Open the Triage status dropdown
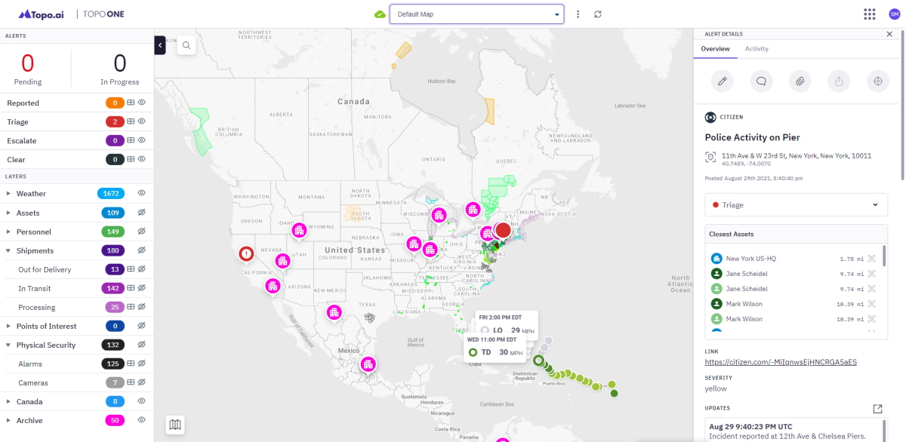906x442 pixels. [874, 204]
